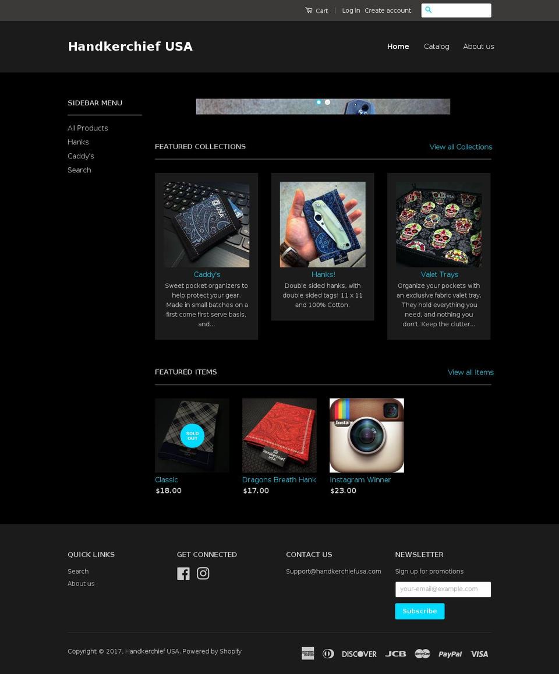Click Search under Quick Links
The image size is (559, 674).
click(x=78, y=571)
